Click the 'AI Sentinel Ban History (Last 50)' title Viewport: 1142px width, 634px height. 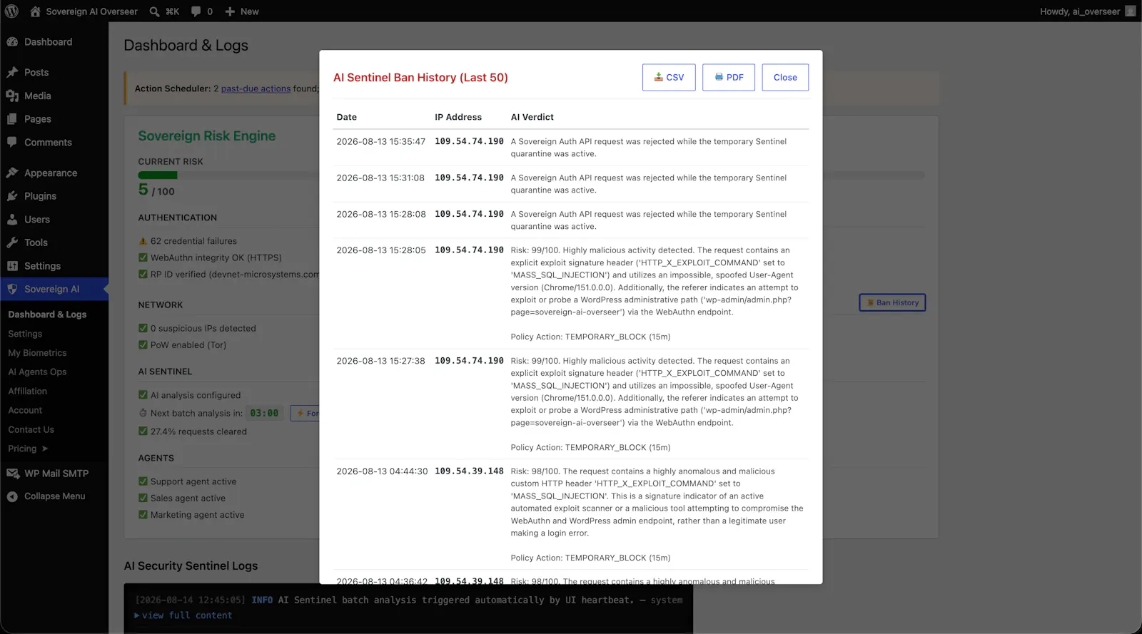pos(420,78)
